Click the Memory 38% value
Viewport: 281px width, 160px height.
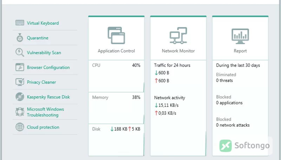(x=136, y=97)
